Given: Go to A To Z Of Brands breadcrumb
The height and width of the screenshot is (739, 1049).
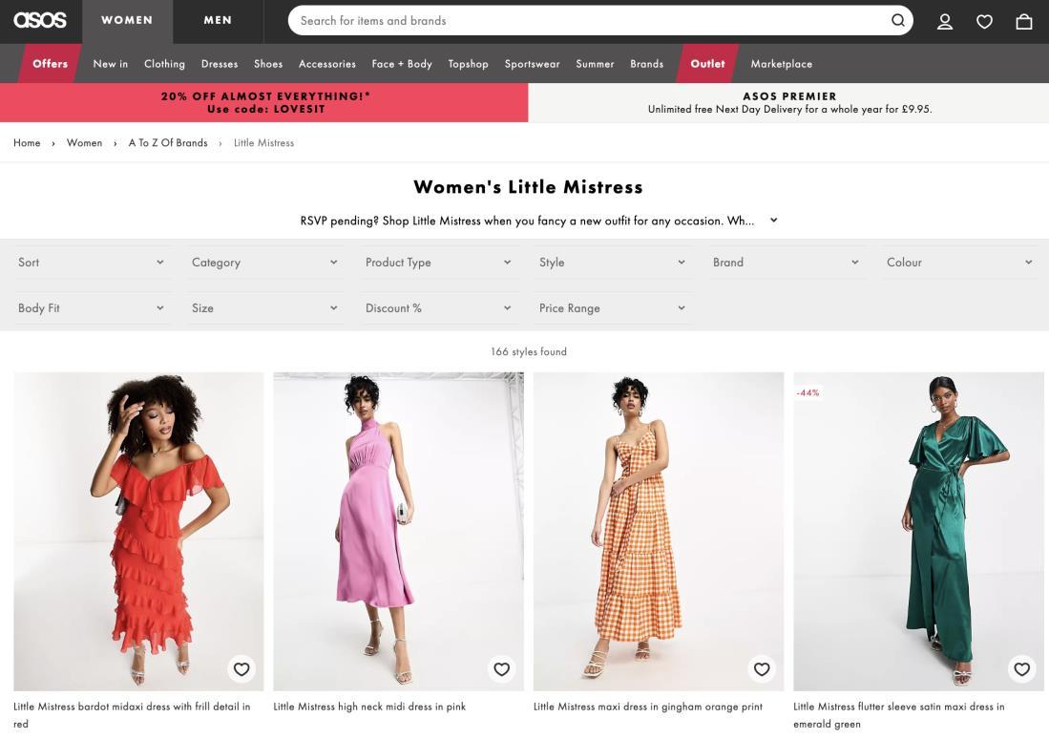Looking at the screenshot, I should coord(168,142).
